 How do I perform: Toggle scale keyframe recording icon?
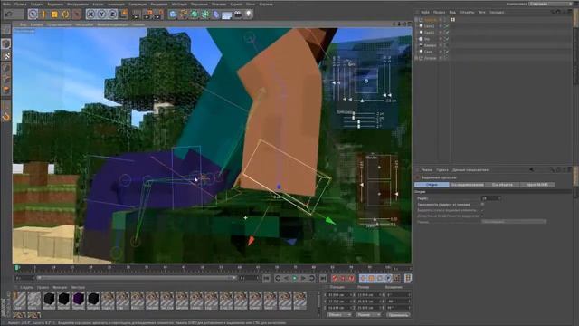click(372, 278)
